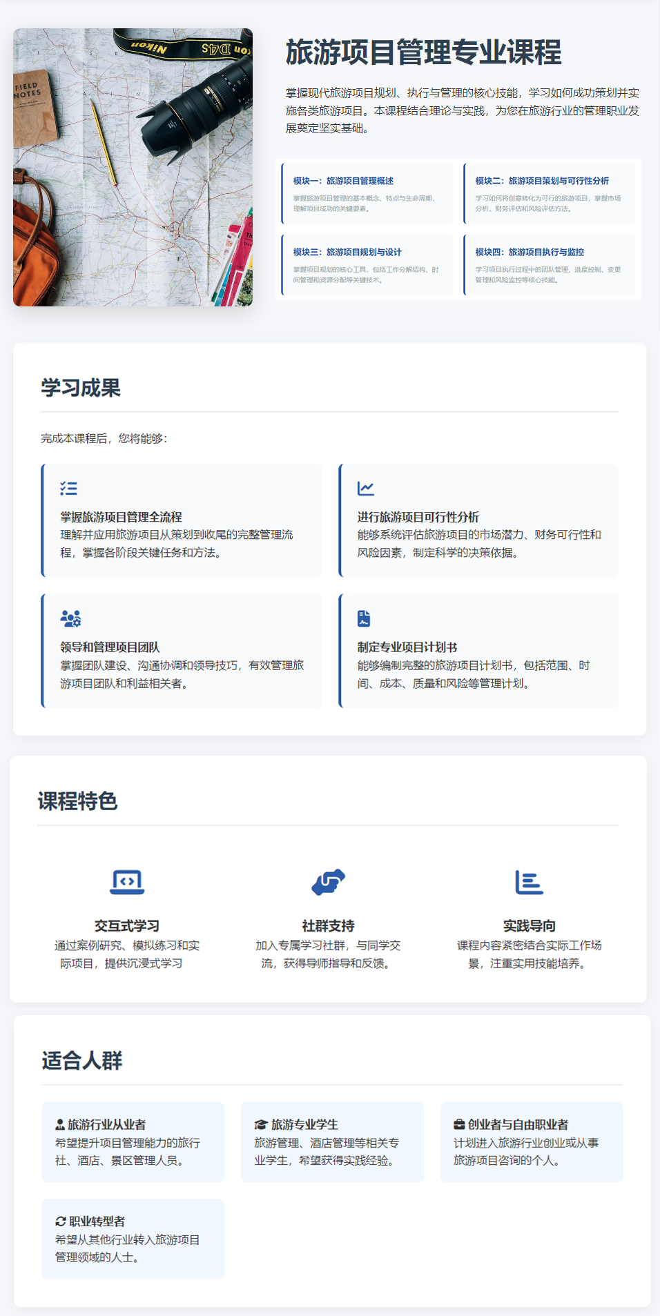Click the description 计划进入旅游行业创业或从事
The image size is (660, 1316).
tap(526, 1152)
